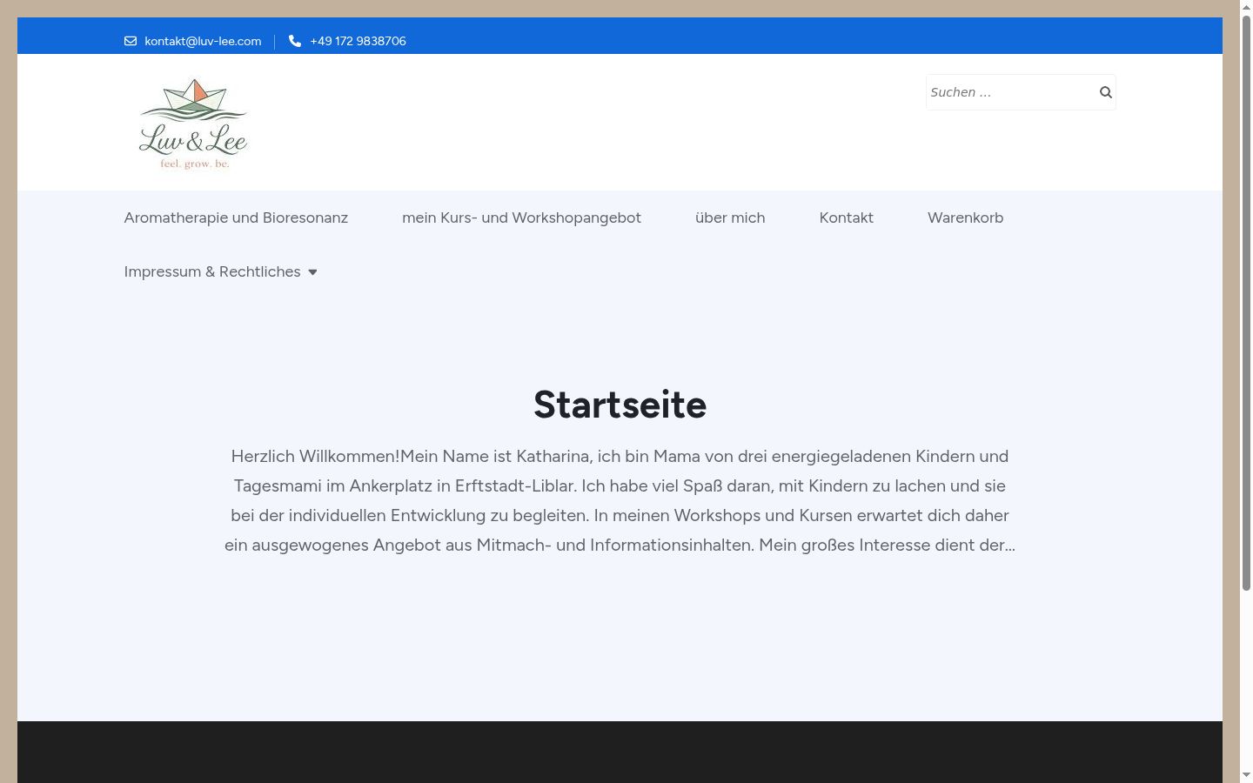Click the Startseite heading
This screenshot has width=1253, height=783.
620,405
